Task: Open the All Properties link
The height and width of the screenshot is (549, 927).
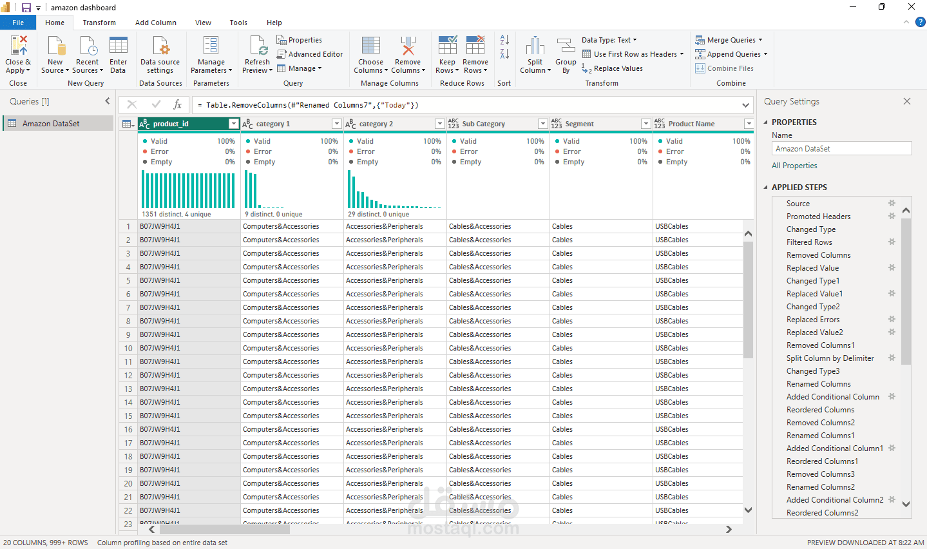Action: pos(794,166)
